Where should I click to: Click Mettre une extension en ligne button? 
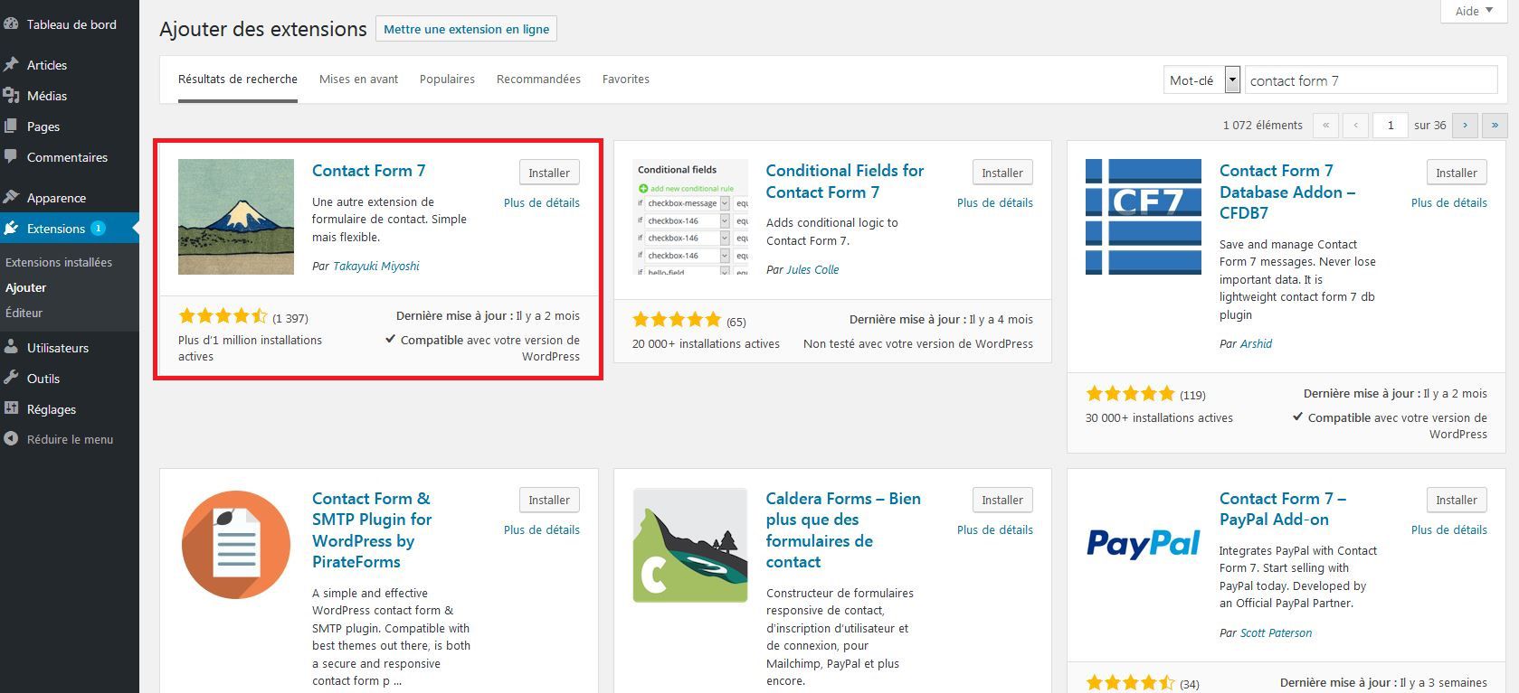tap(466, 29)
